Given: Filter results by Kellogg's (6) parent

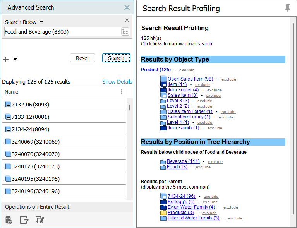Looking at the screenshot, I should [181, 202].
